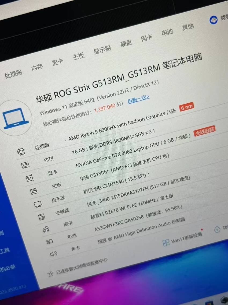Click the motherboard icon beside 主板
The image size is (228, 305).
click(34, 191)
